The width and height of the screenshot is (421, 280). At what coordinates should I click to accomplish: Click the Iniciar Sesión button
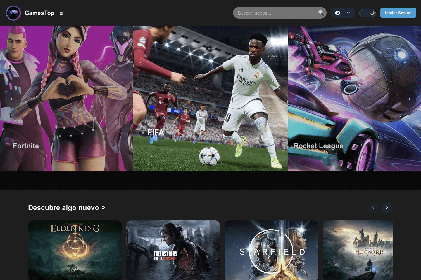[x=398, y=13]
